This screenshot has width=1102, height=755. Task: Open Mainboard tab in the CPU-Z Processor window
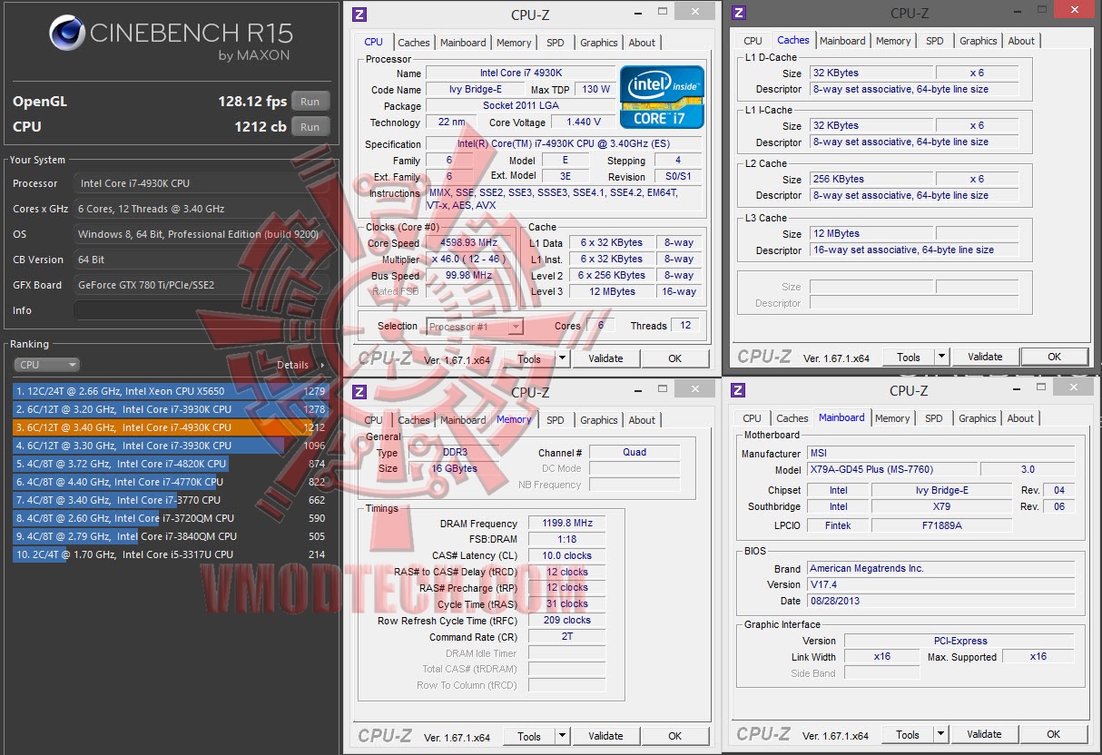tap(463, 43)
